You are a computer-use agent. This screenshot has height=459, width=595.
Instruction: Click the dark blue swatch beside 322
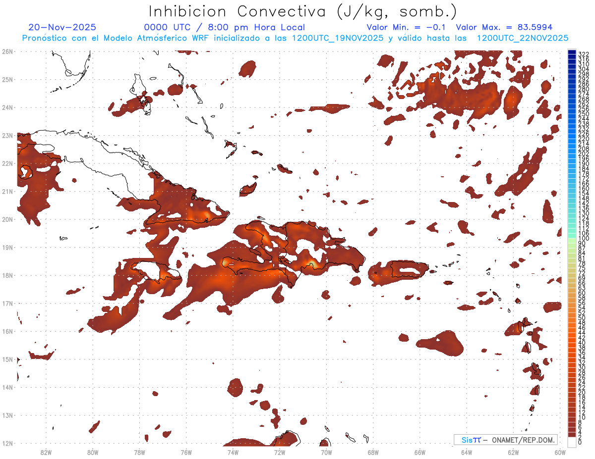pos(572,52)
